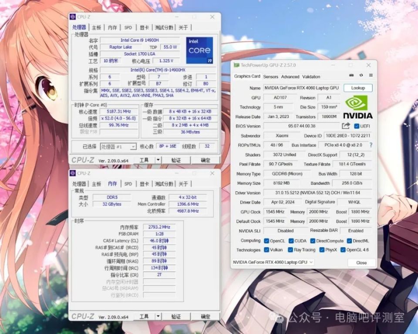Open 显卡 tab in top CPU-Z window
The width and height of the screenshot is (418, 334).
coord(144,27)
